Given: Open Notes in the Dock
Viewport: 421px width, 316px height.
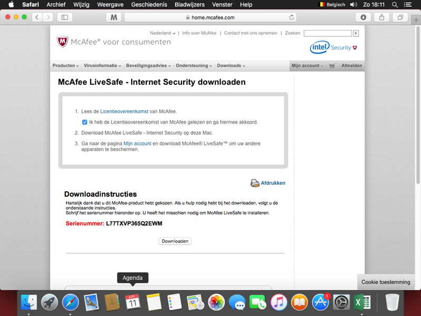Looking at the screenshot, I should tap(154, 302).
